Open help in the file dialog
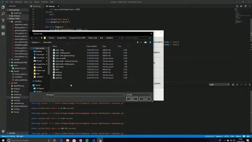Viewport: 252px width, 142px height. click(150, 42)
